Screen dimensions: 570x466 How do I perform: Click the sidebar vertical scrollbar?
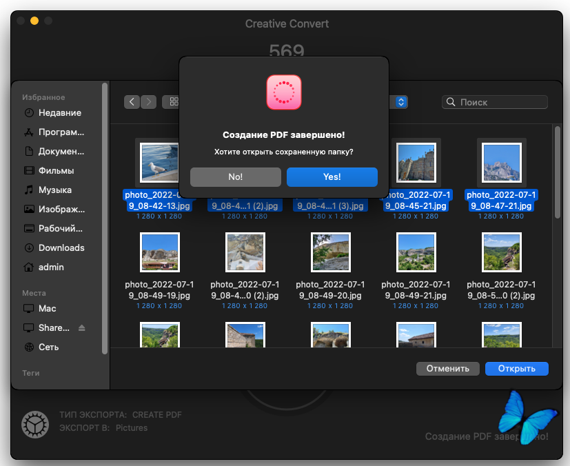point(105,218)
